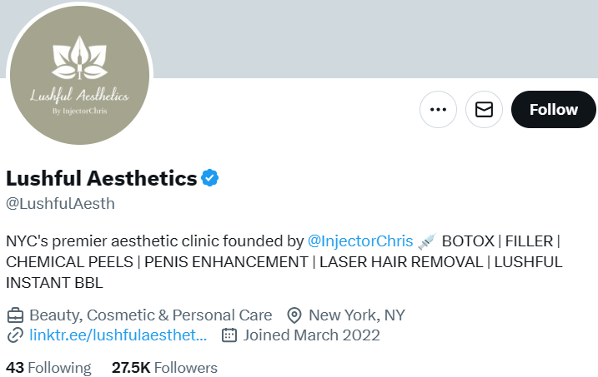Click the Beauty, Cosmetic & Personal Care label
The image size is (598, 377).
pos(151,315)
